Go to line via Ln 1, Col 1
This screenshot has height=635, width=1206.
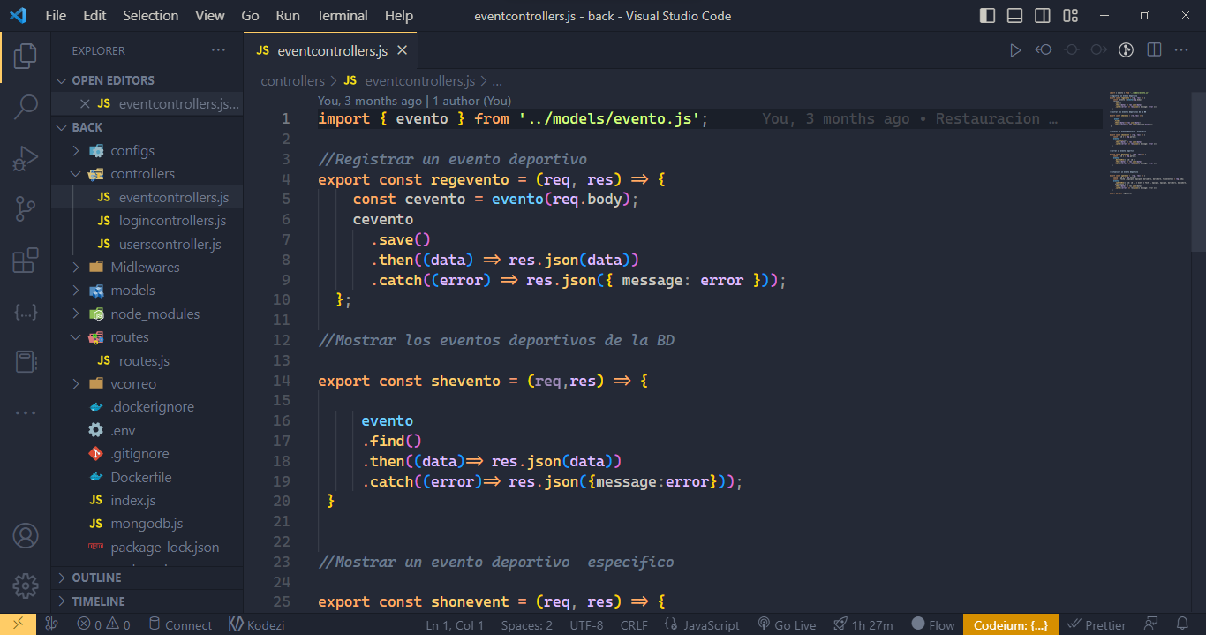pyautogui.click(x=455, y=624)
